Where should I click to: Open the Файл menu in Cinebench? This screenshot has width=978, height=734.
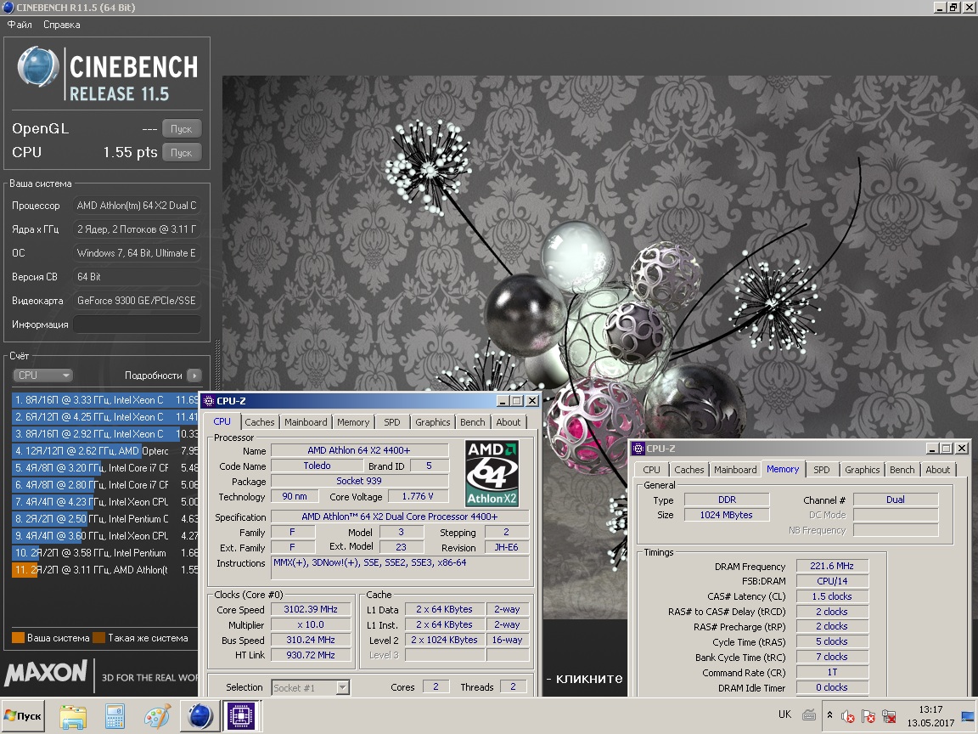20,25
